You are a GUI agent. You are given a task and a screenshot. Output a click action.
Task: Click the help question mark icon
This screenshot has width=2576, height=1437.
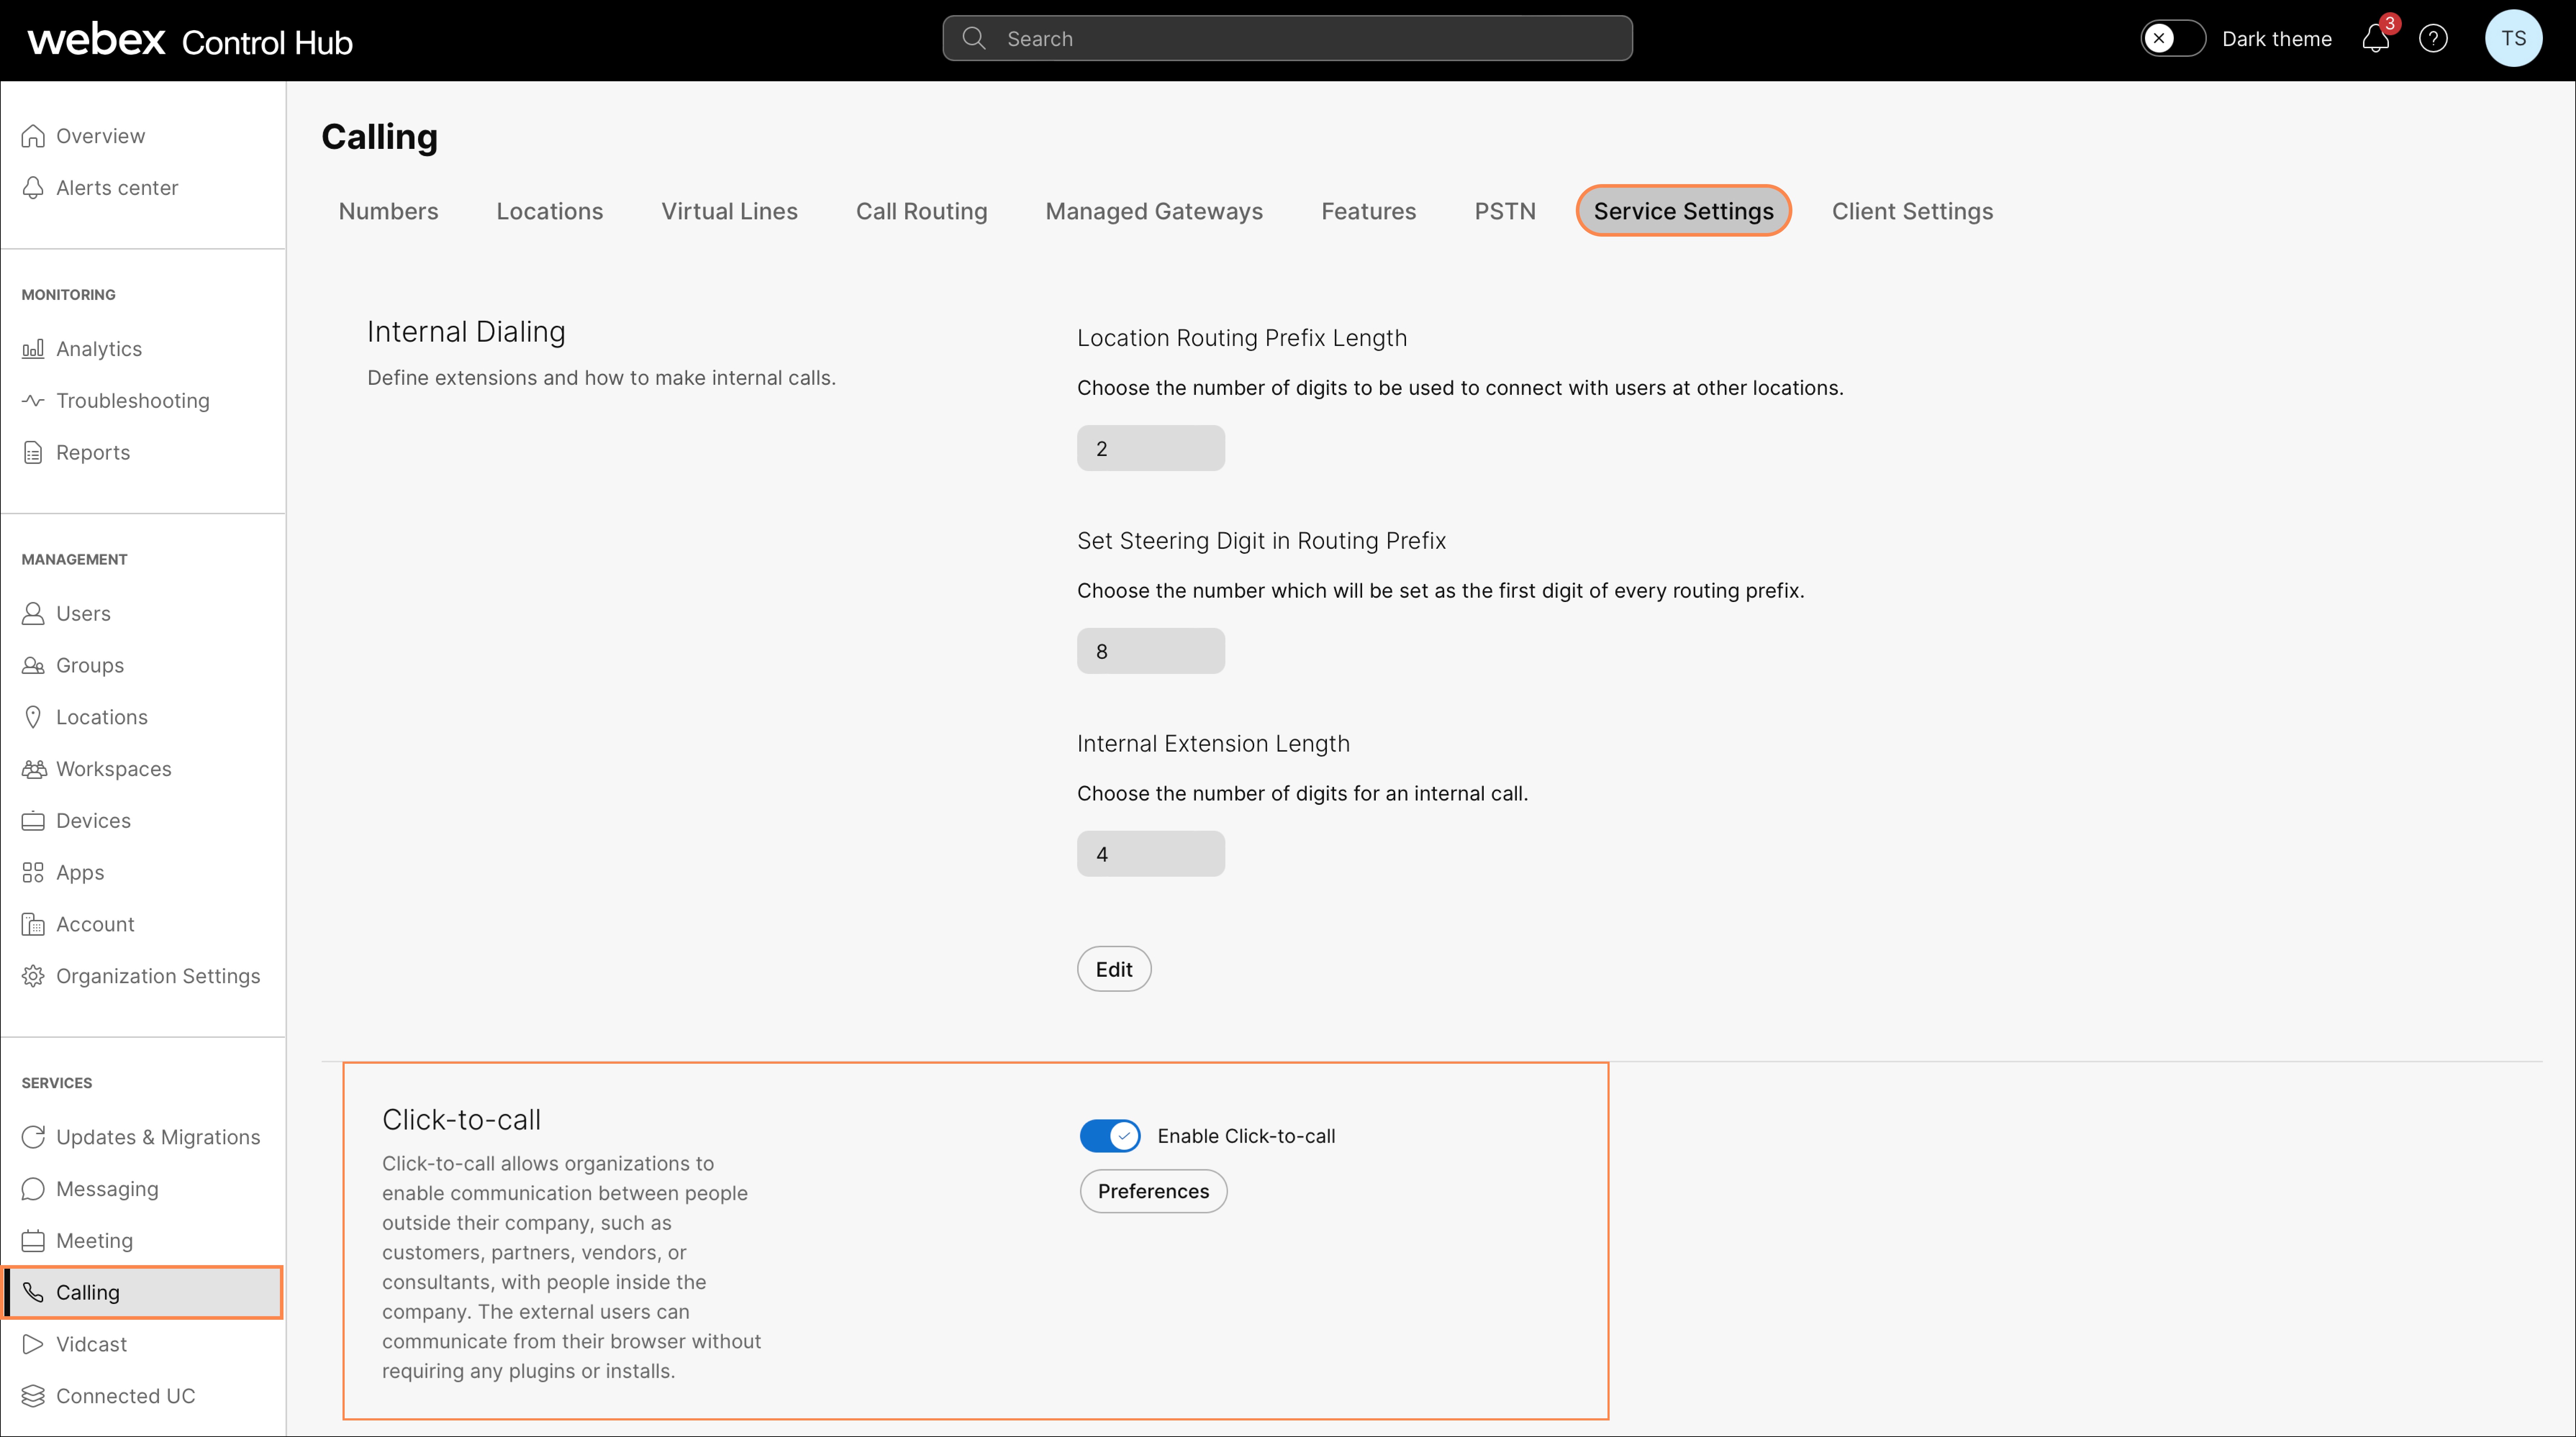2433,39
